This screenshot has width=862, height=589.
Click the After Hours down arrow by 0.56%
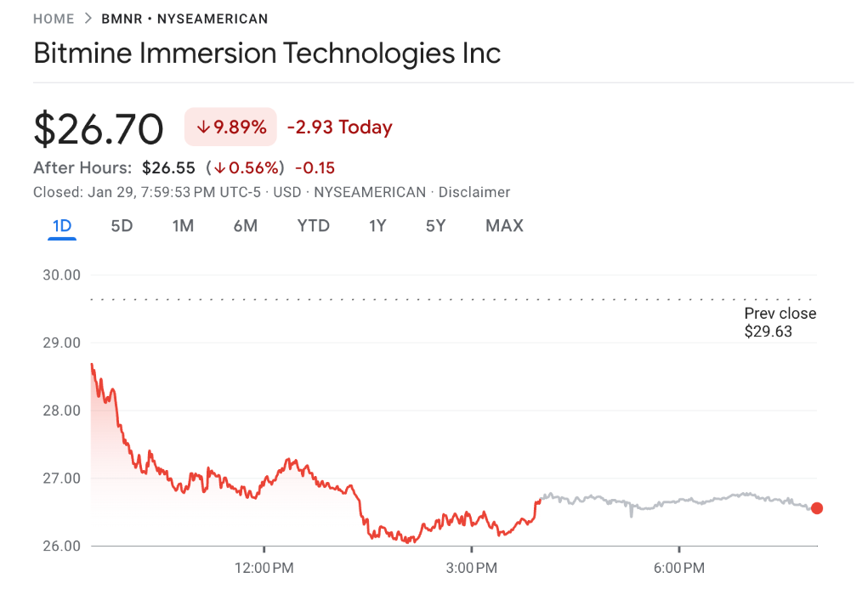click(219, 167)
